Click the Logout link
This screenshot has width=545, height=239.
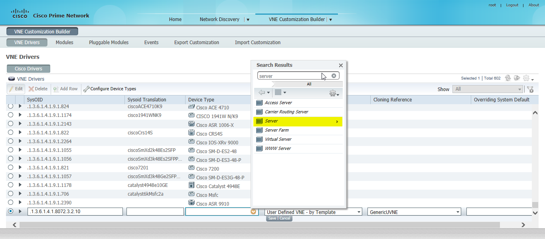click(512, 5)
